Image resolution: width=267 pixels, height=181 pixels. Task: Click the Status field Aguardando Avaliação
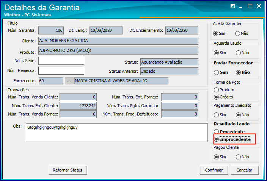point(169,62)
